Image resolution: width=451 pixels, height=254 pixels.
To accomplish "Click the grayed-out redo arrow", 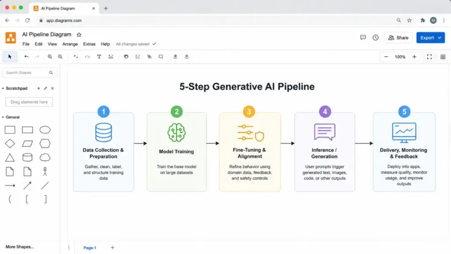I will [x=37, y=57].
